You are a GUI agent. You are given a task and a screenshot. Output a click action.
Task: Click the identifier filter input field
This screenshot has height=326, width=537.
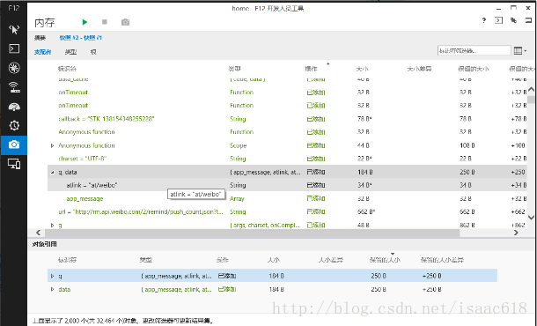[474, 51]
